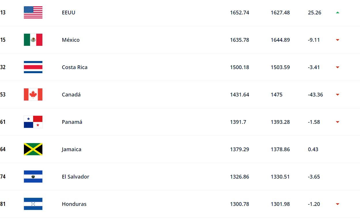360x220 pixels.
Task: Click the Costa Rica flag icon
Action: [33, 67]
